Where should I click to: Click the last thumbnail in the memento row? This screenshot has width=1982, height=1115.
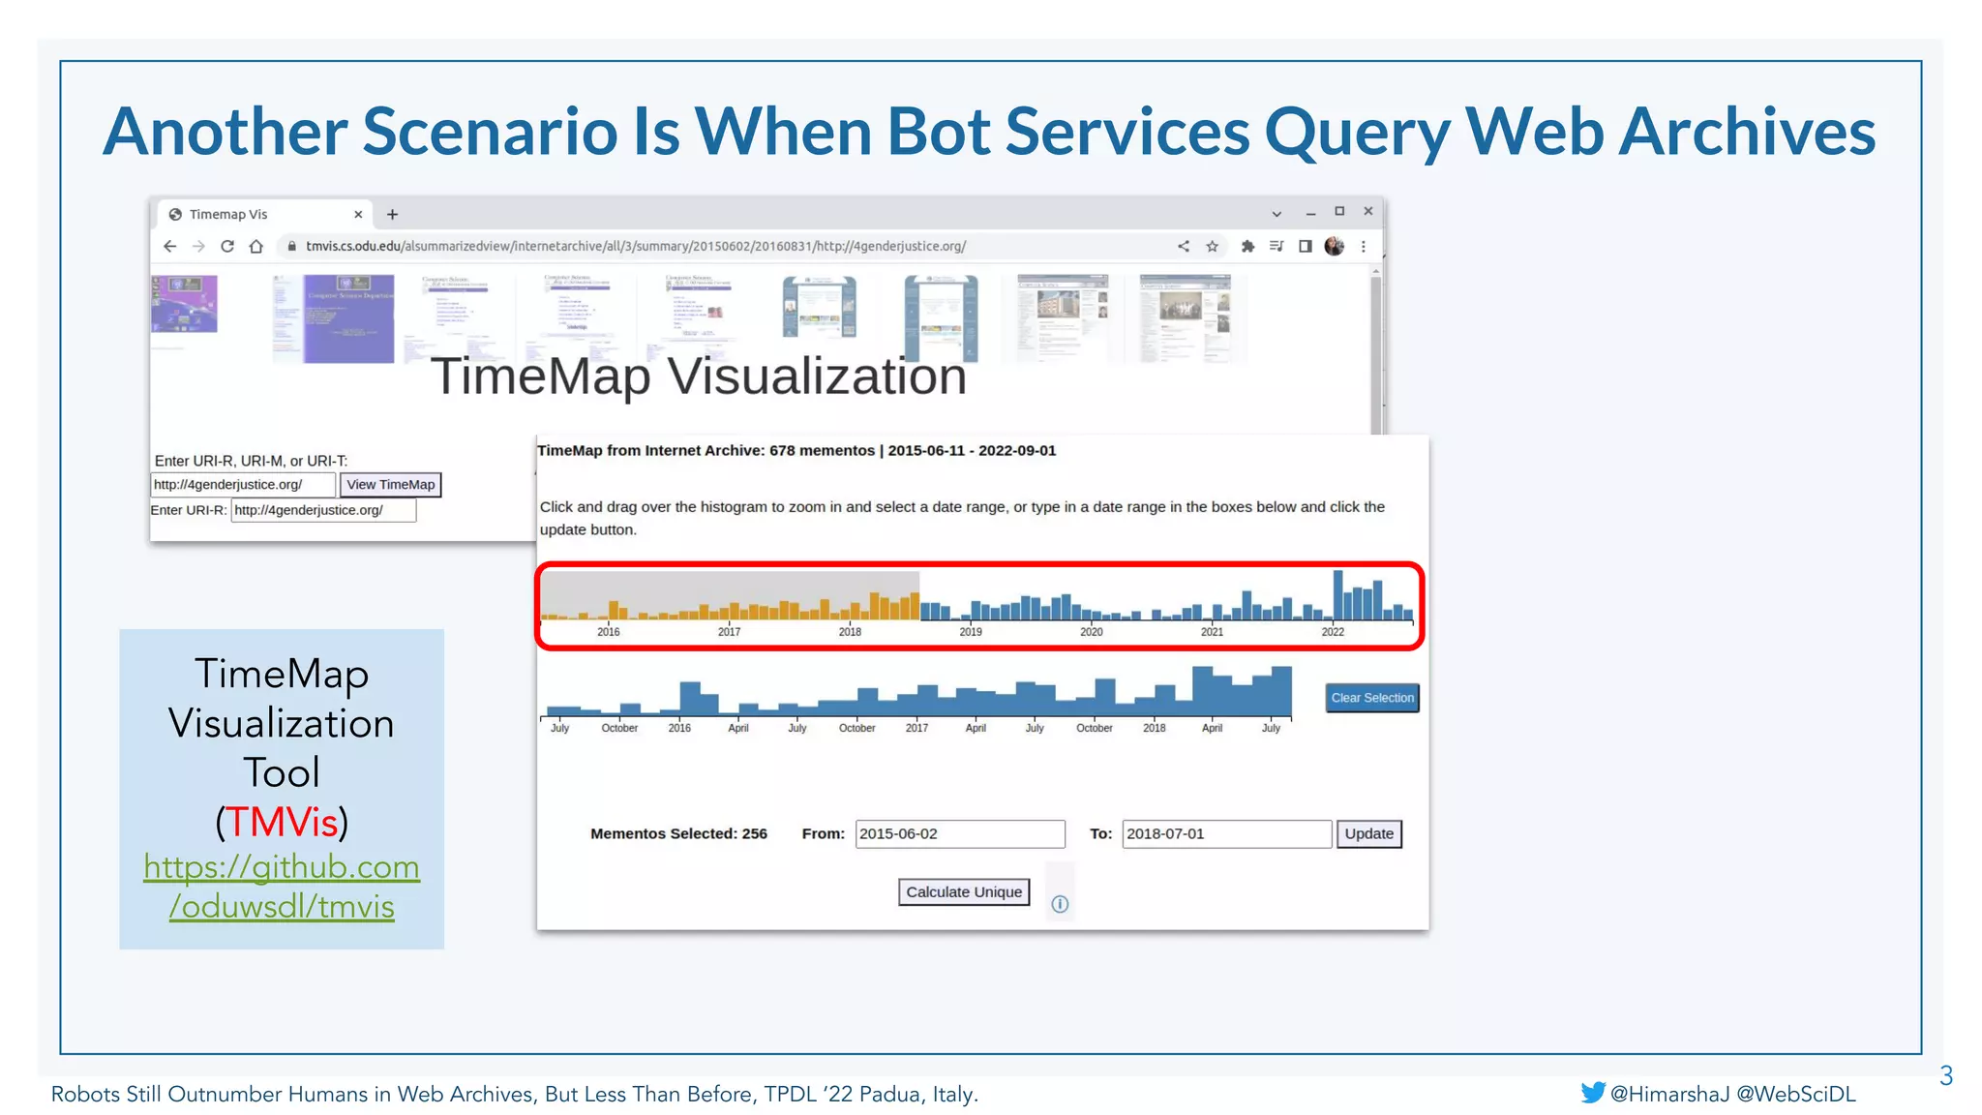(1186, 318)
